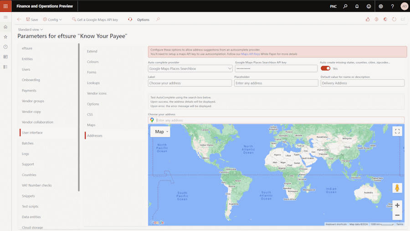Expand the Config menu
Screen dimensions: 410x231
click(x=52, y=20)
